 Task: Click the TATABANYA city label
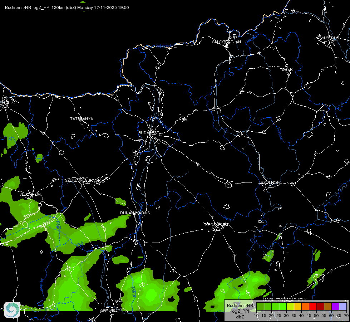tap(82, 119)
